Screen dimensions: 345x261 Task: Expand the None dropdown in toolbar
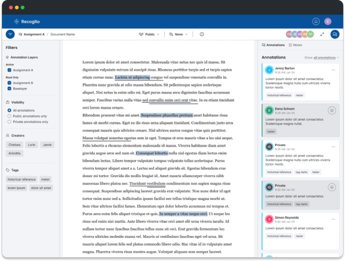point(179,34)
